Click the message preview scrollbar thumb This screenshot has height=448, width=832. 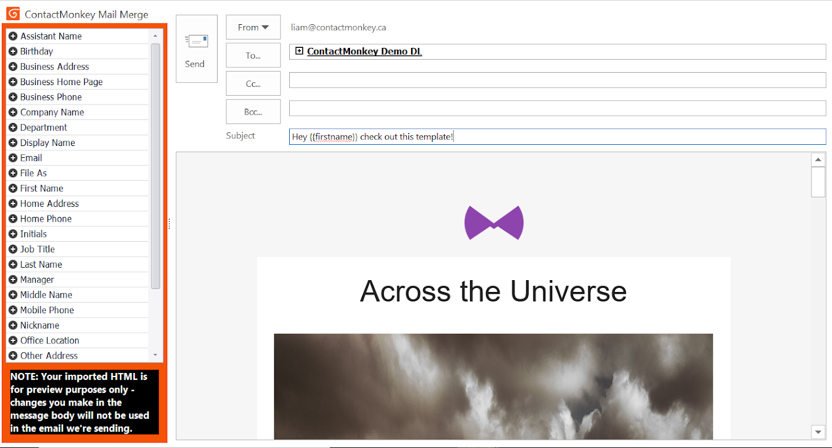coord(818,182)
